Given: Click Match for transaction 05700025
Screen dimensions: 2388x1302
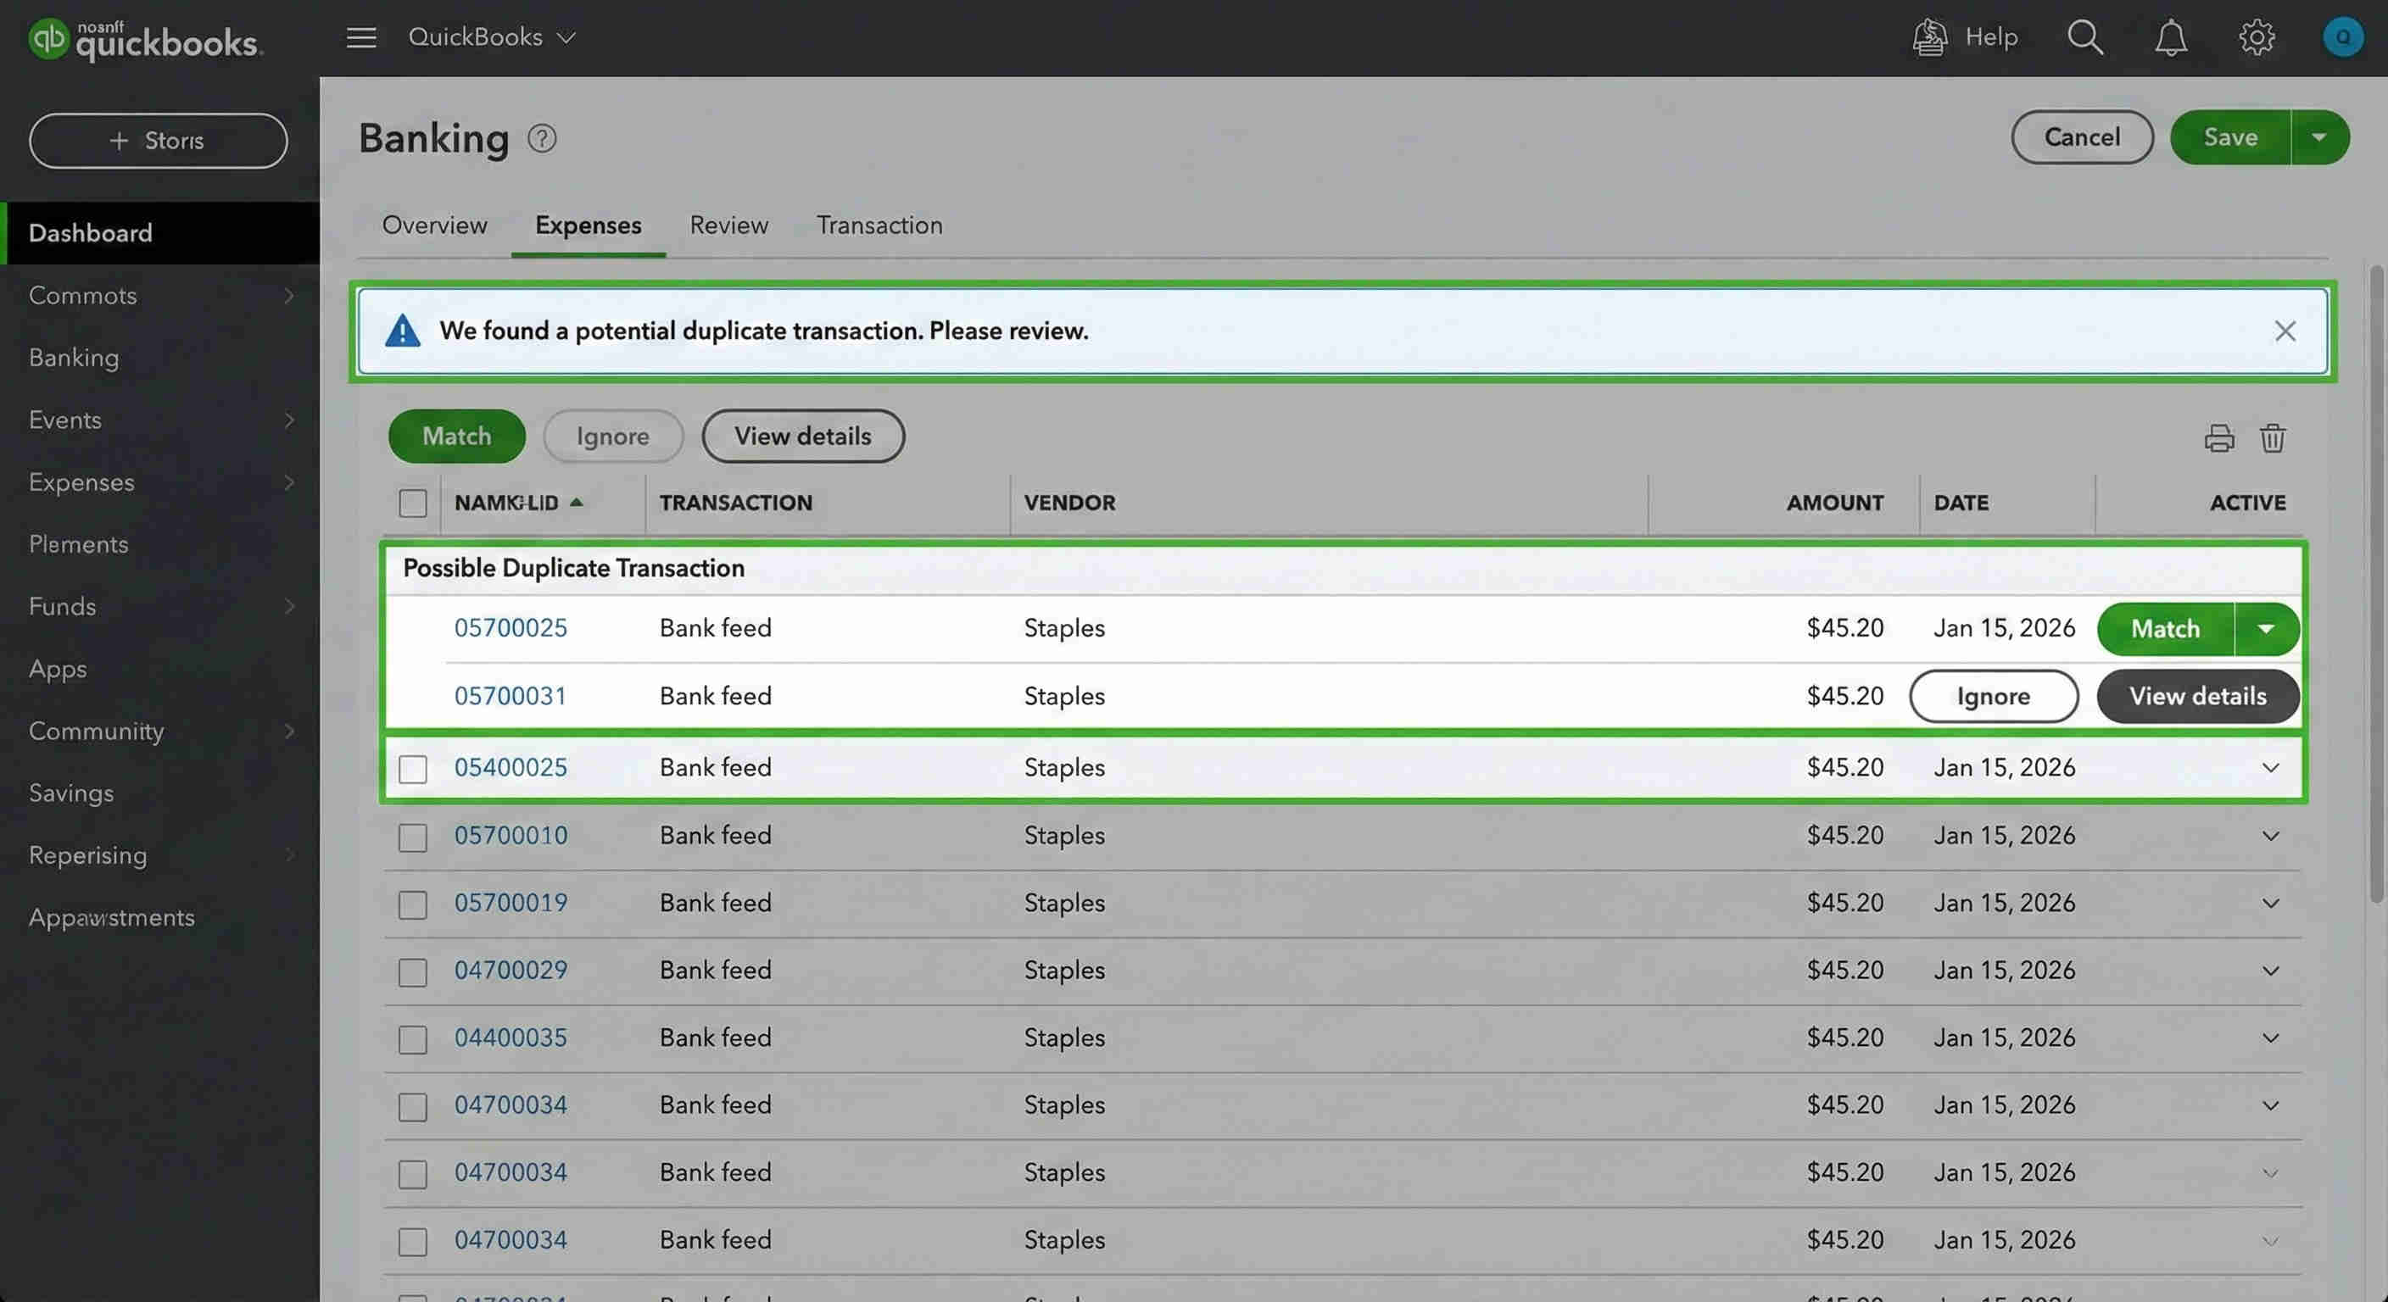Looking at the screenshot, I should click(x=2166, y=628).
